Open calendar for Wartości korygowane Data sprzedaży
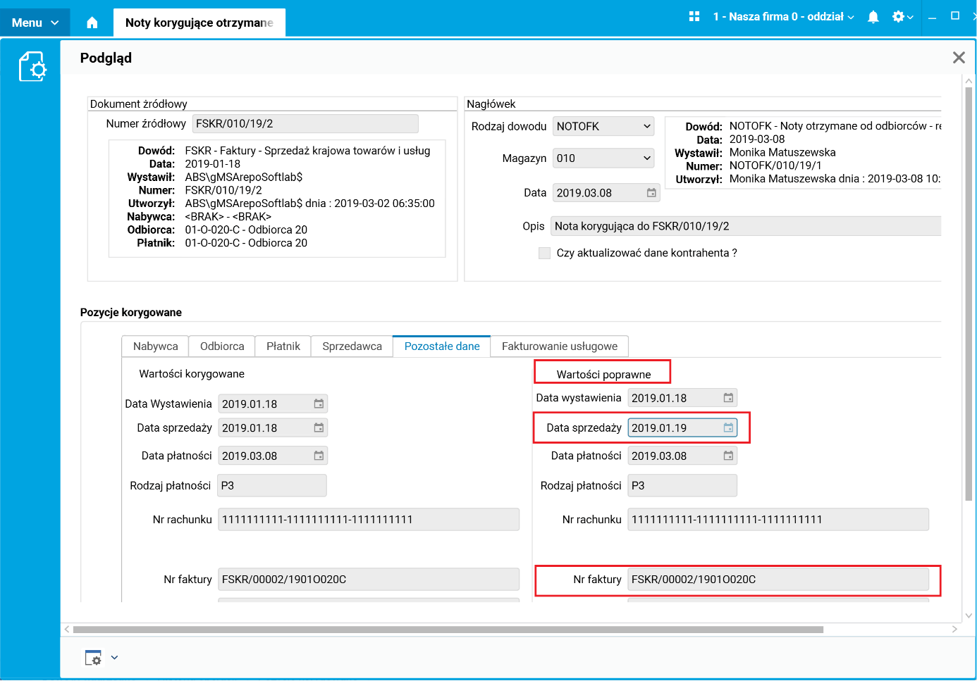977x681 pixels. point(319,427)
